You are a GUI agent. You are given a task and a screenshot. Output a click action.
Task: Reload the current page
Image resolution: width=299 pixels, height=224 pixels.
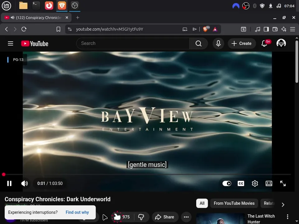tap(24, 29)
